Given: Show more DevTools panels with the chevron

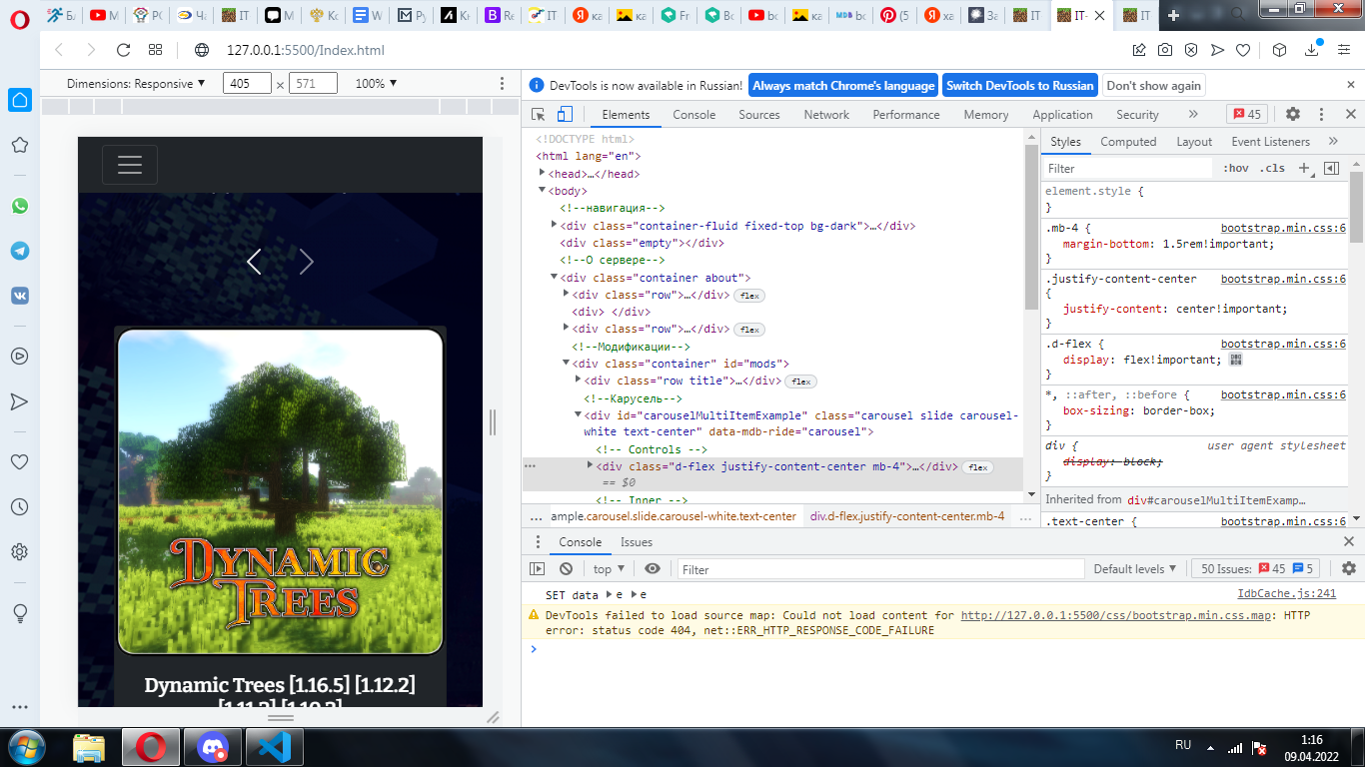Looking at the screenshot, I should pyautogui.click(x=1192, y=115).
